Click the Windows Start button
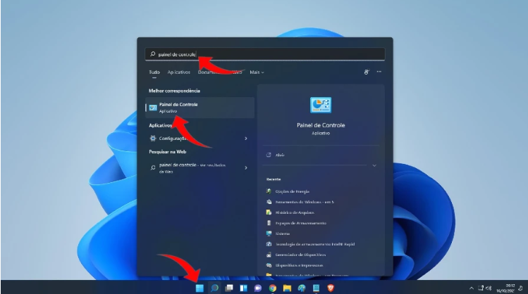The height and width of the screenshot is (294, 528). [x=199, y=288]
